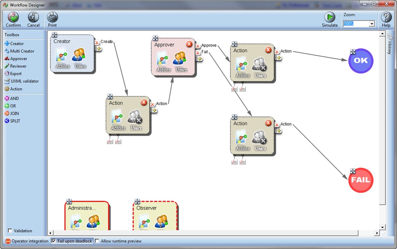Select Creator in the toolbox
Image resolution: width=397 pixels, height=249 pixels.
(14, 43)
